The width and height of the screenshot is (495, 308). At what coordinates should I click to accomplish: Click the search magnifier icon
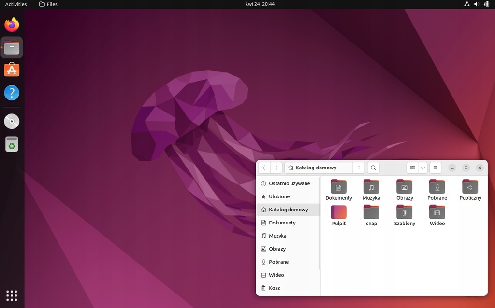[373, 168]
